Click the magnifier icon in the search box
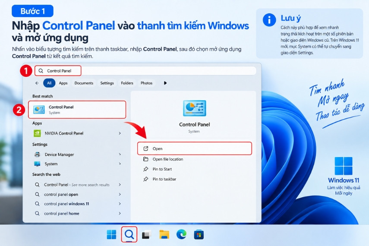This screenshot has width=369, height=246. point(41,71)
